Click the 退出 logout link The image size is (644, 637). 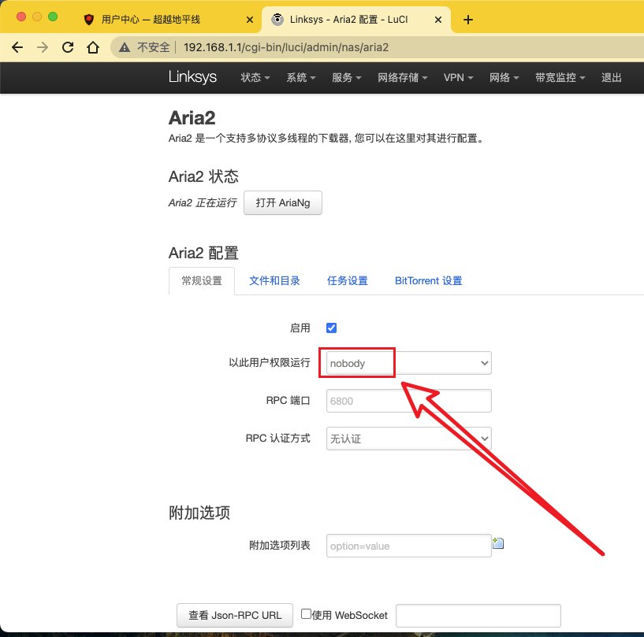(x=611, y=77)
